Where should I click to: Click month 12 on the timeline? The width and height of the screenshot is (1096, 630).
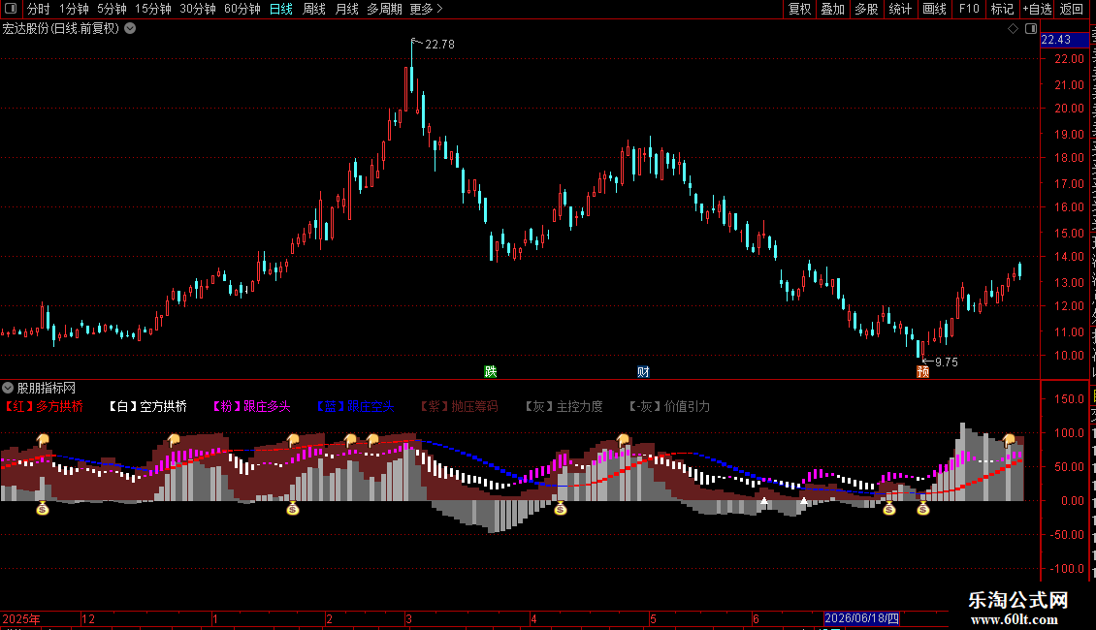coord(88,618)
